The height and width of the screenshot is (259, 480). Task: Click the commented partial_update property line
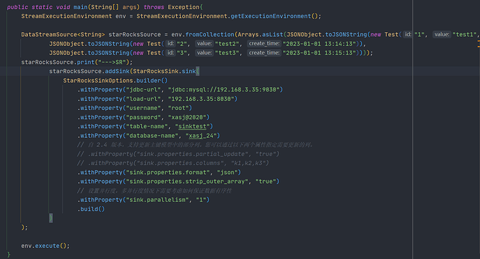pyautogui.click(x=178, y=154)
